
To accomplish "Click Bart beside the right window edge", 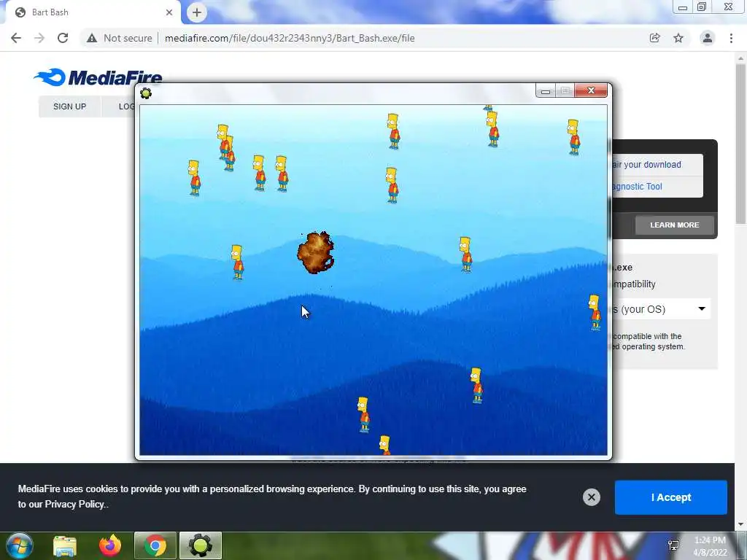I will [x=595, y=312].
